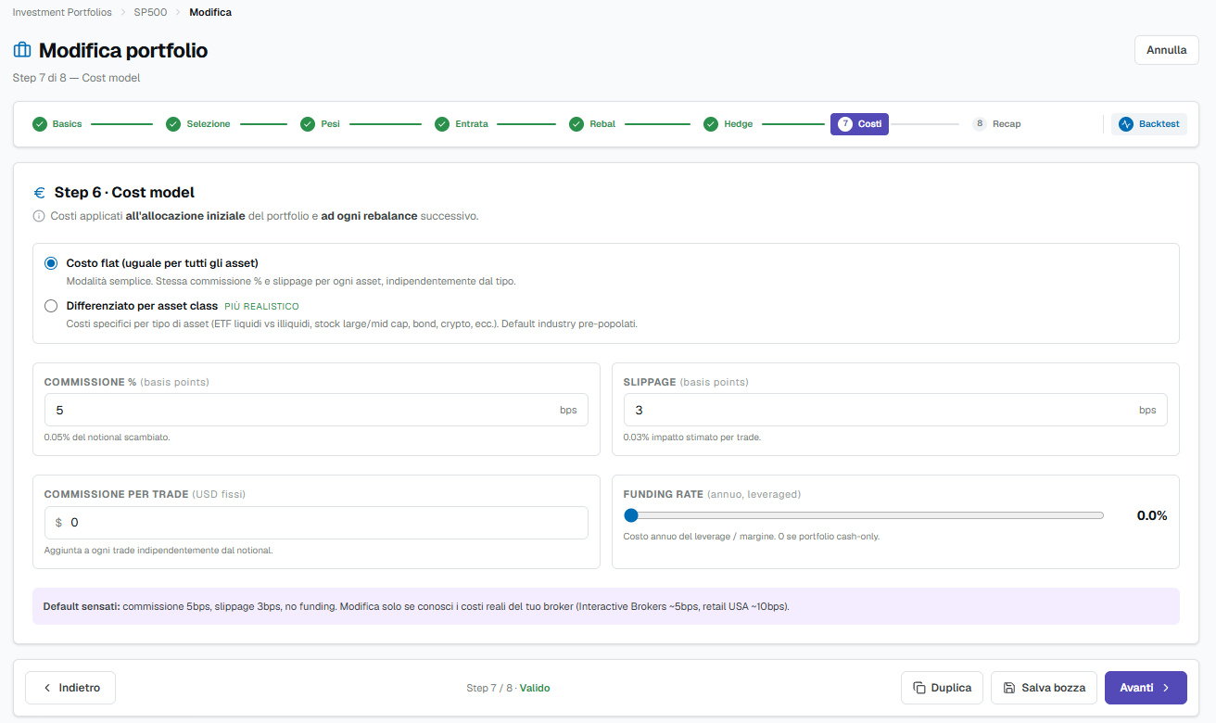Image resolution: width=1216 pixels, height=723 pixels.
Task: Go back with the Indietro button
Action: [70, 688]
